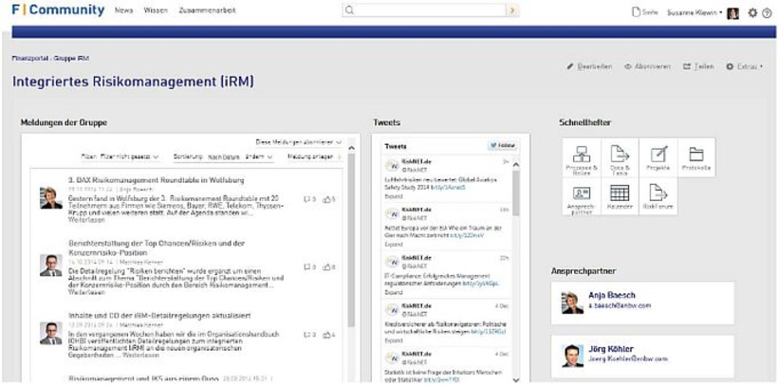Click like icon on DAX Roundtable post
This screenshot has height=386, width=778.
click(328, 199)
